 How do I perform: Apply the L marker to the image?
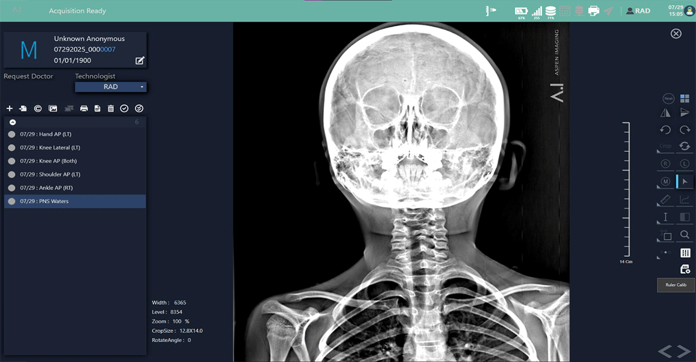pos(684,163)
